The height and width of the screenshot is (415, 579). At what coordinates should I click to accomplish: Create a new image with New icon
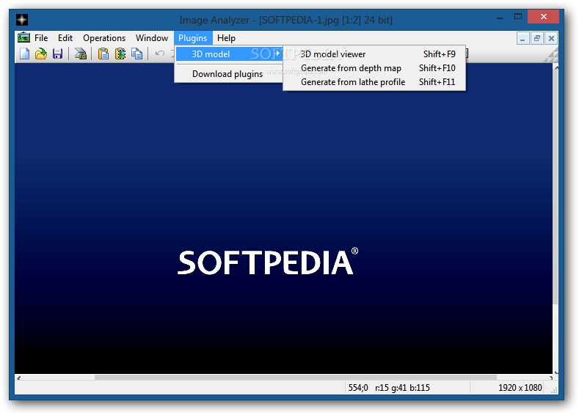(25, 54)
